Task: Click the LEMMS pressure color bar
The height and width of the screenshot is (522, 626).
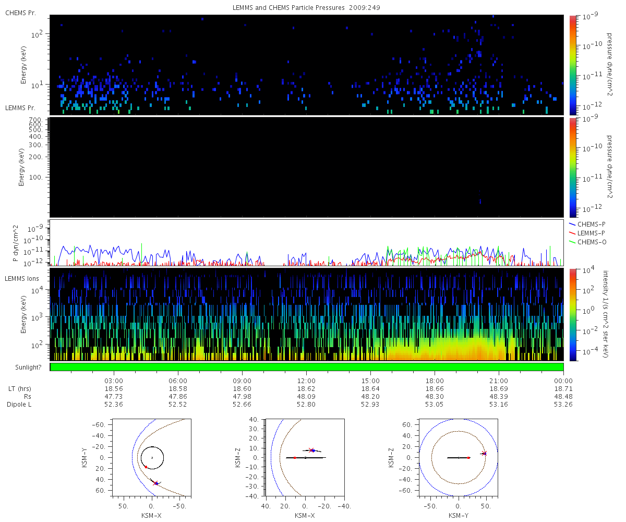Action: (573, 167)
